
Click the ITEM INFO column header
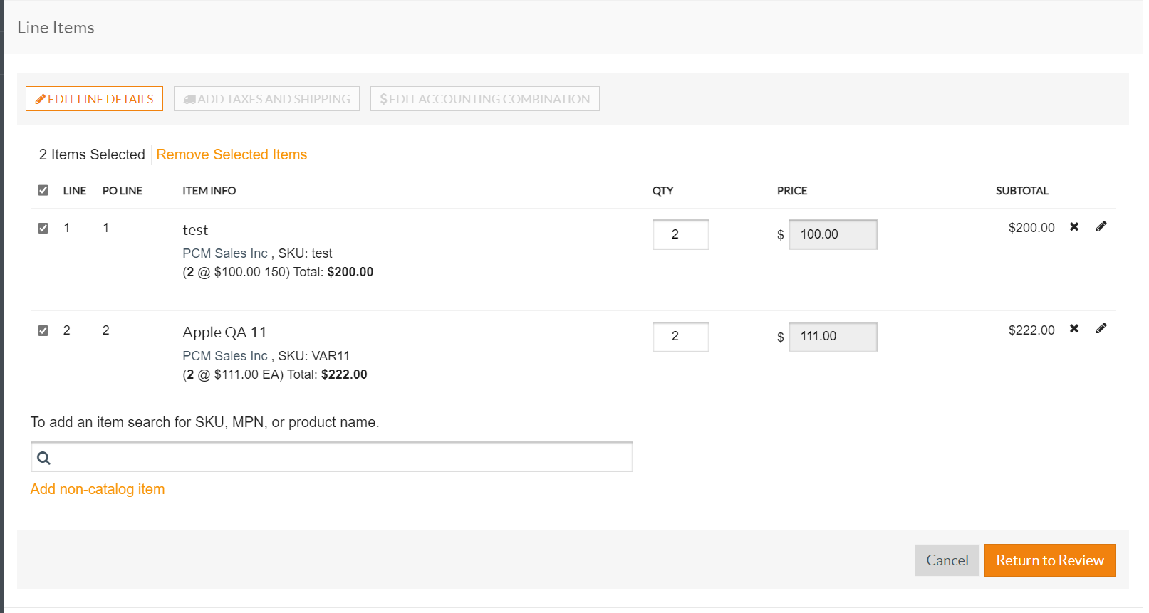click(x=209, y=191)
